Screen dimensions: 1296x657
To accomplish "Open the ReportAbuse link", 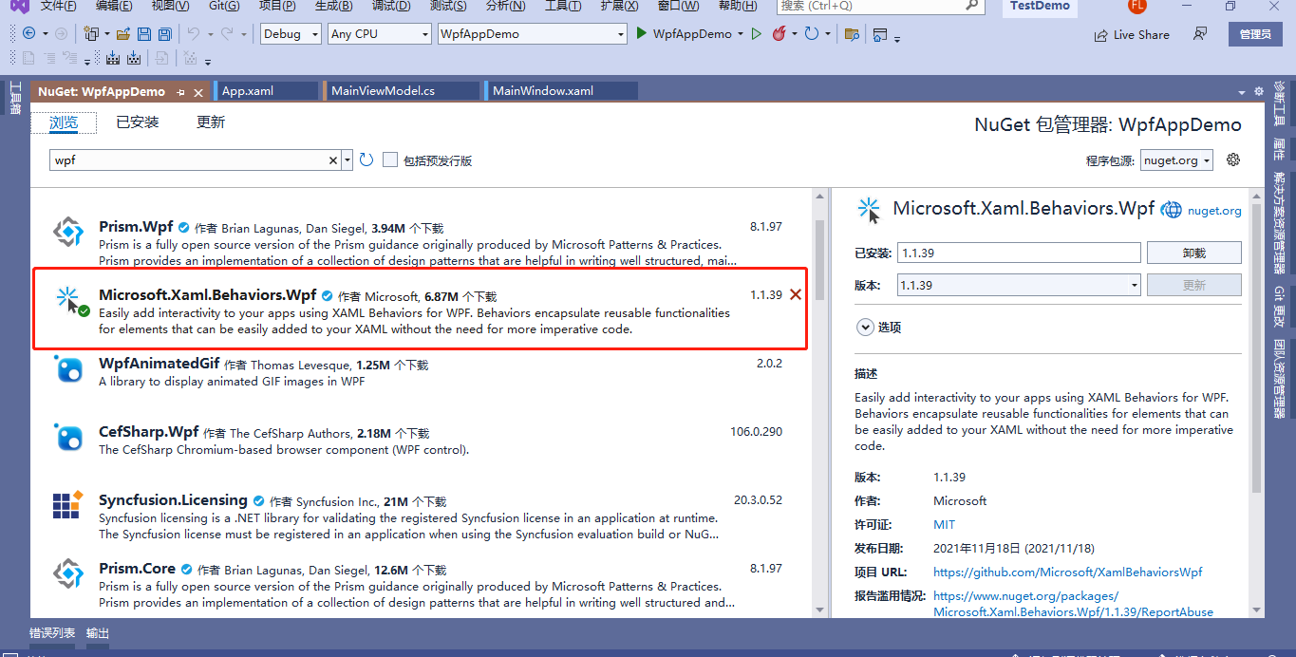I will coord(1073,604).
